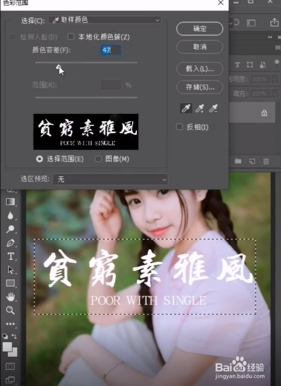Create a new layer icon

[x=252, y=161]
